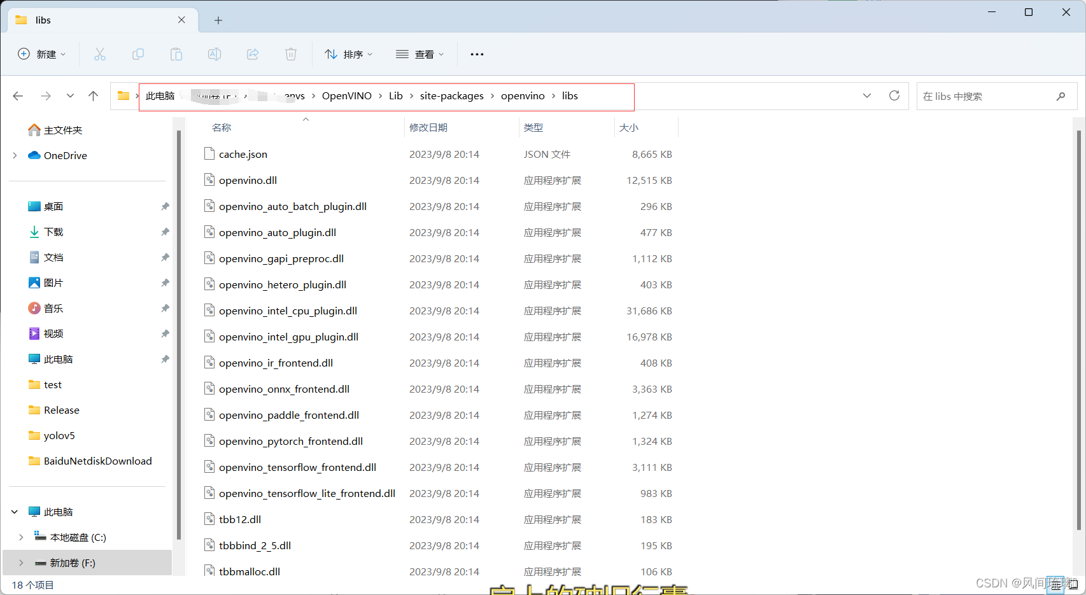Sort files by clicking the 名称 column header
This screenshot has height=595, width=1086.
pos(222,127)
